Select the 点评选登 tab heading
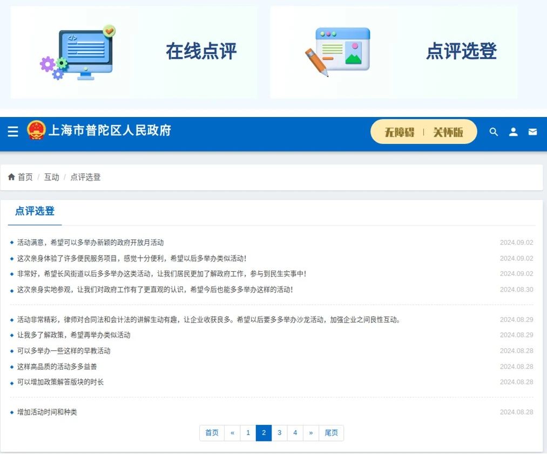Viewport: 547px width, 455px height. pyautogui.click(x=35, y=211)
